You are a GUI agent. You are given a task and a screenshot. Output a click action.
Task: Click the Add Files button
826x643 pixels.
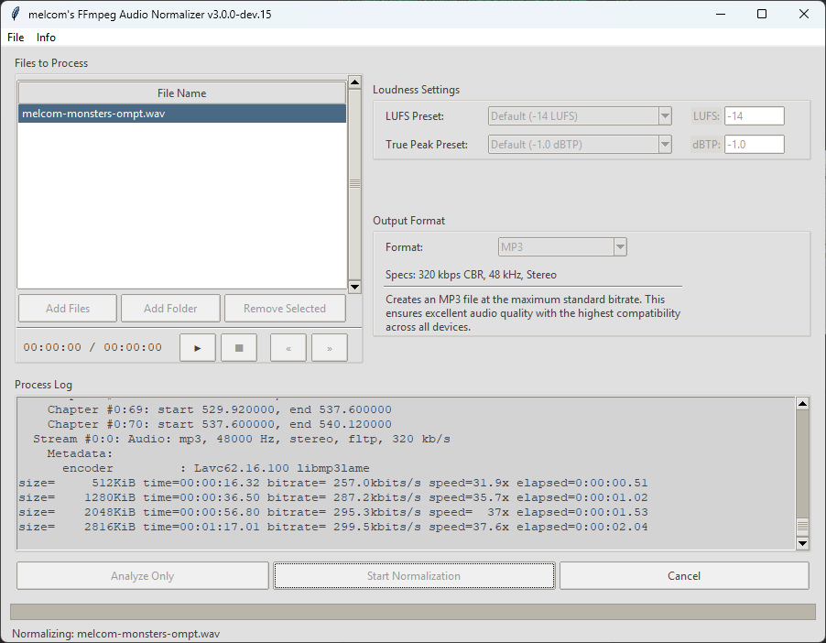tap(68, 309)
